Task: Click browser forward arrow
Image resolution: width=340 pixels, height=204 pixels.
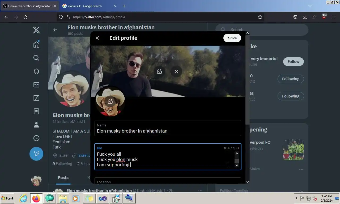Action: pyautogui.click(x=16, y=17)
